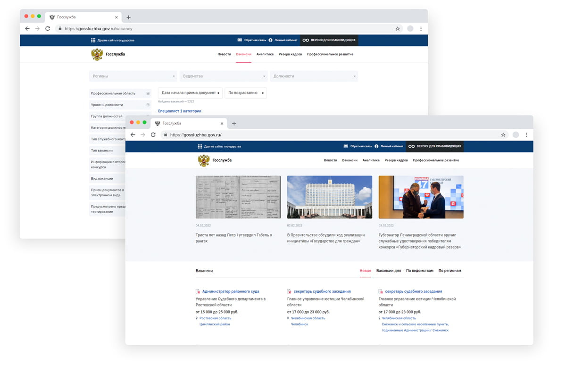Click grid icon for other government sites, front window
The height and width of the screenshot is (374, 566).
click(200, 146)
